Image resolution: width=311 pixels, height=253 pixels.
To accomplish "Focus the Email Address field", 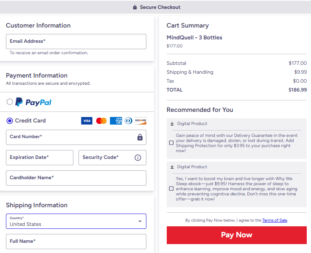I will tap(76, 42).
